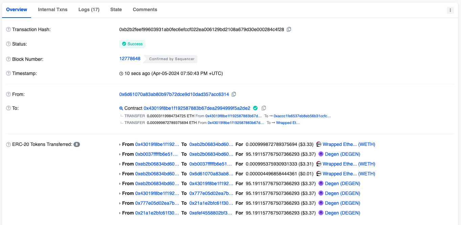Open block number 12778648

click(x=130, y=58)
